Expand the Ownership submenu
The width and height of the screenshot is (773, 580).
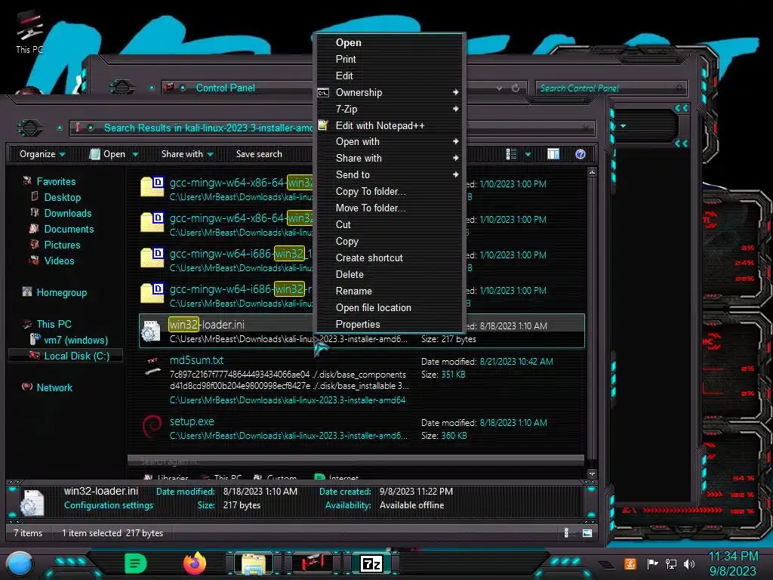pos(390,92)
